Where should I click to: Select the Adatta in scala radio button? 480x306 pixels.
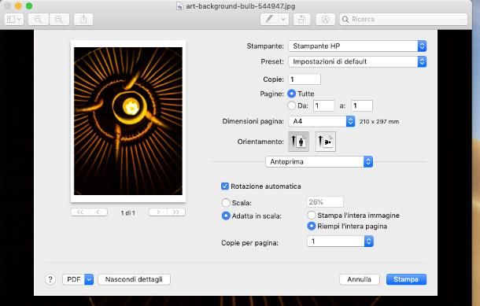click(226, 216)
